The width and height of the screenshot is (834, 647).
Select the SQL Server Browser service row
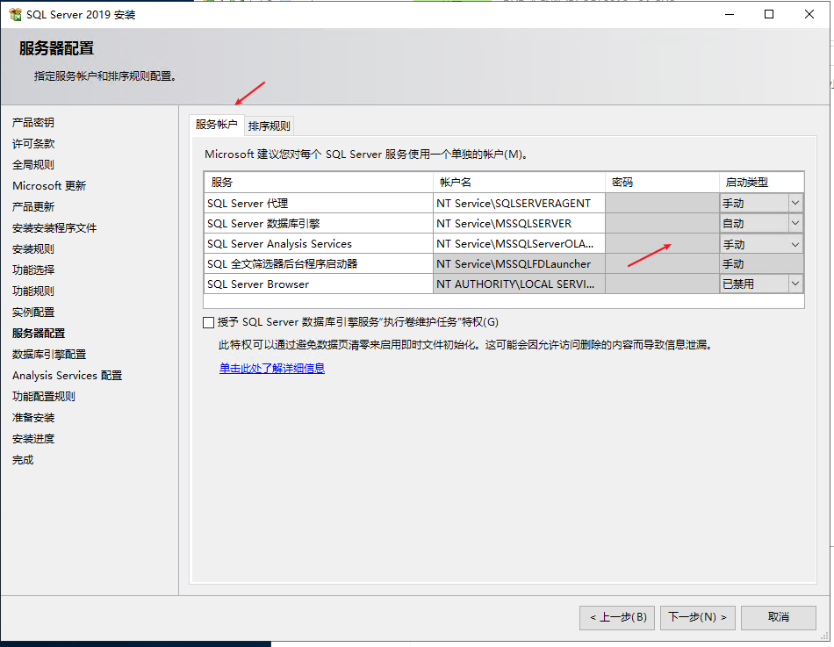(319, 284)
